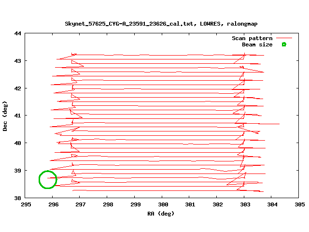Click the large green beam circle
The image size is (309, 232).
click(x=48, y=179)
